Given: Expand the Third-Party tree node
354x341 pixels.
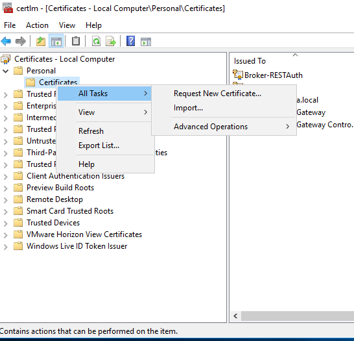Looking at the screenshot, I should 6,153.
